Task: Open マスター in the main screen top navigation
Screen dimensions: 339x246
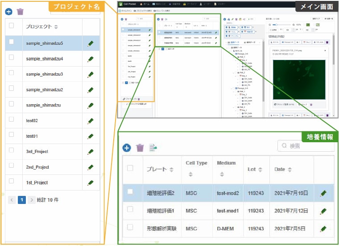Action: click(x=220, y=4)
